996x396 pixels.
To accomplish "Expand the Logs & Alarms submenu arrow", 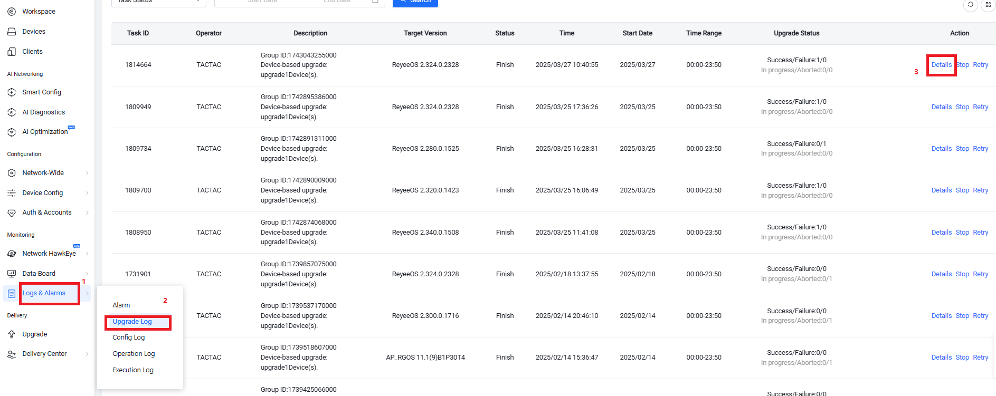I will pyautogui.click(x=87, y=294).
